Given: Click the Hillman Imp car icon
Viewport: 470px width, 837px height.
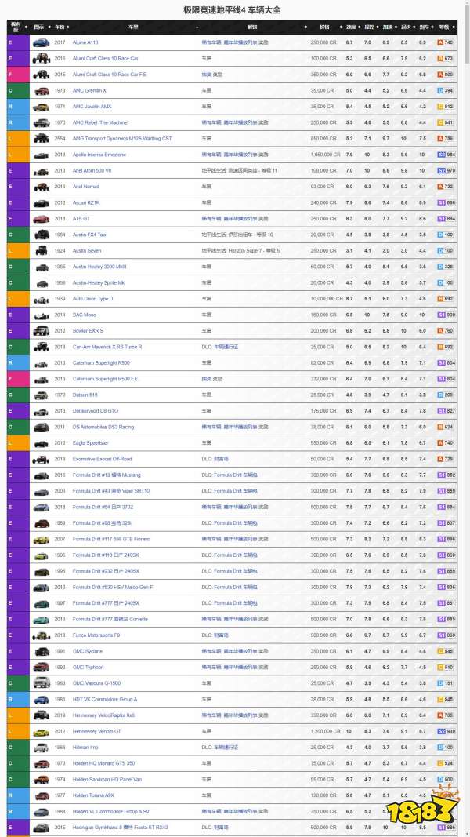Looking at the screenshot, I should 41,748.
